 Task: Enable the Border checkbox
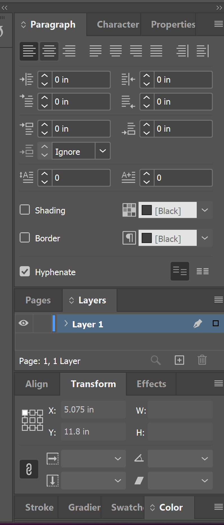25,237
